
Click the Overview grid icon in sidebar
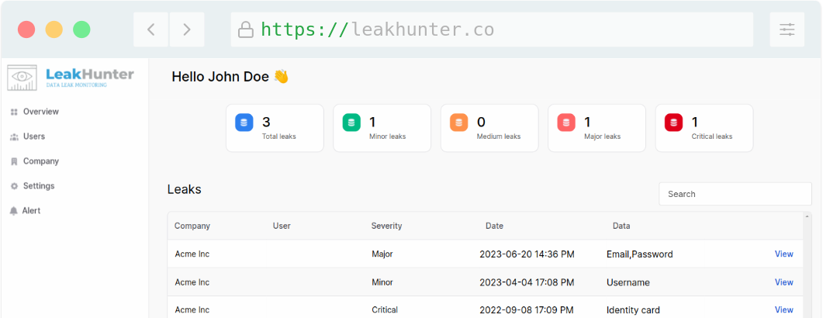14,112
